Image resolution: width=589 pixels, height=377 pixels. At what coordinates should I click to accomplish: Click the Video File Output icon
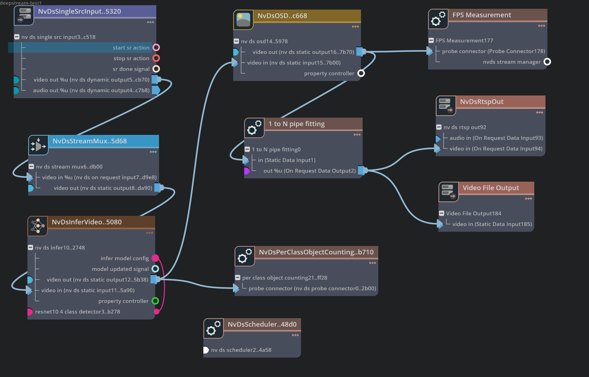[449, 192]
